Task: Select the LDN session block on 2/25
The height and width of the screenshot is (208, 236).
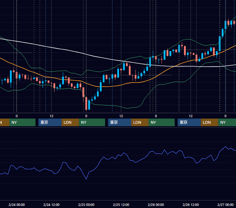Action: [x=140, y=122]
